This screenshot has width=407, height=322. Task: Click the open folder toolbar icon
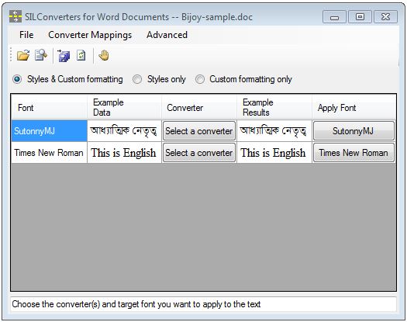click(x=23, y=55)
